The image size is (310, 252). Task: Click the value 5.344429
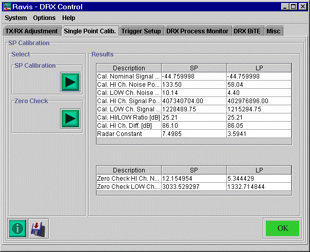click(x=259, y=179)
